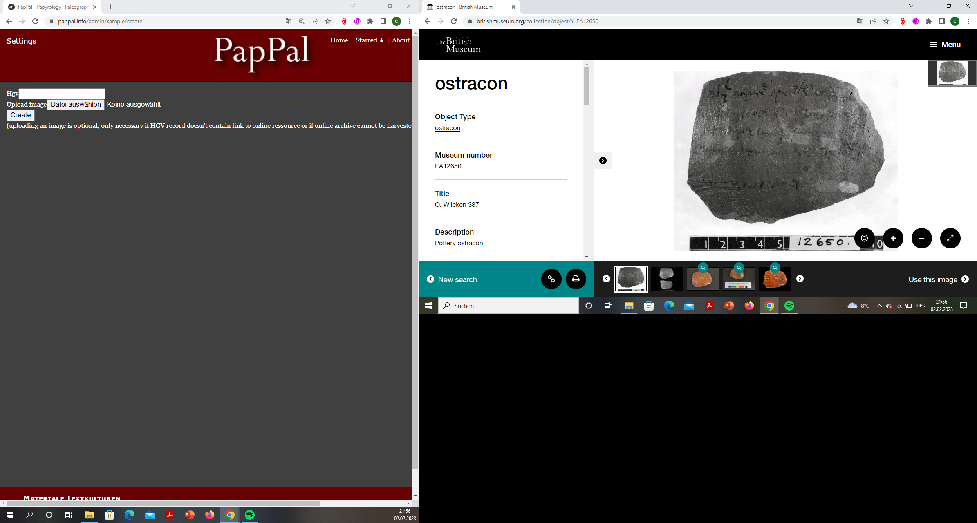The image size is (977, 523).
Task: Open Chrome menu in the PapPal window
Action: (x=410, y=21)
